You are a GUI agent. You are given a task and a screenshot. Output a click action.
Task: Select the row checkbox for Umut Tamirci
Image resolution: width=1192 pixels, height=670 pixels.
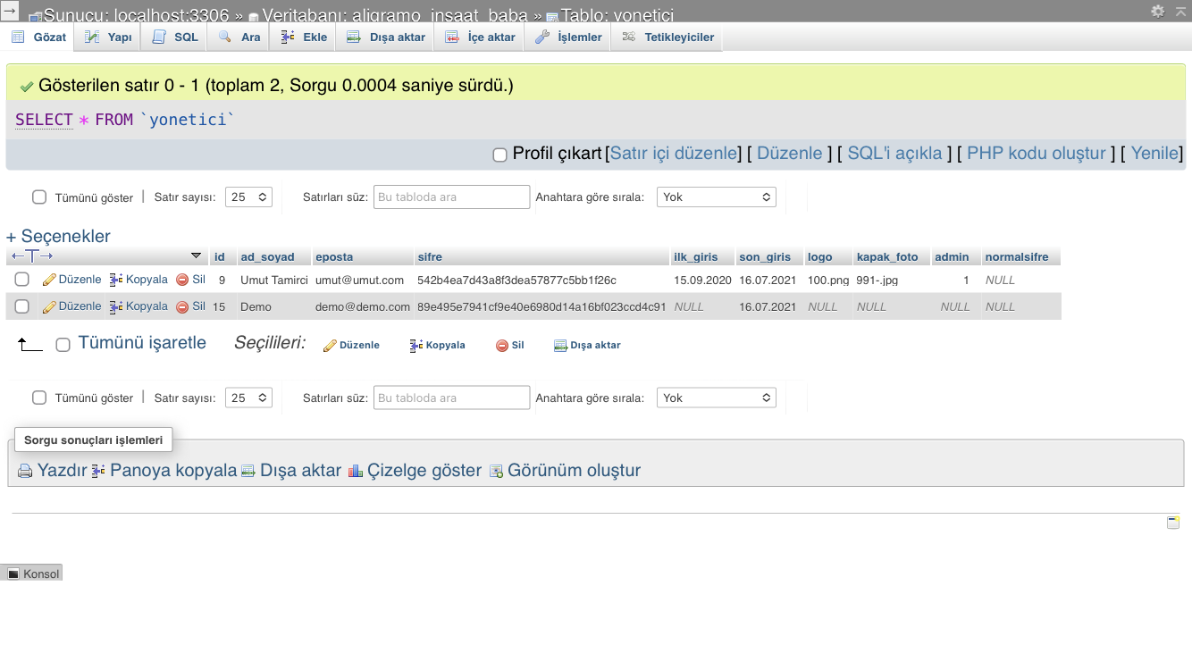[22, 281]
